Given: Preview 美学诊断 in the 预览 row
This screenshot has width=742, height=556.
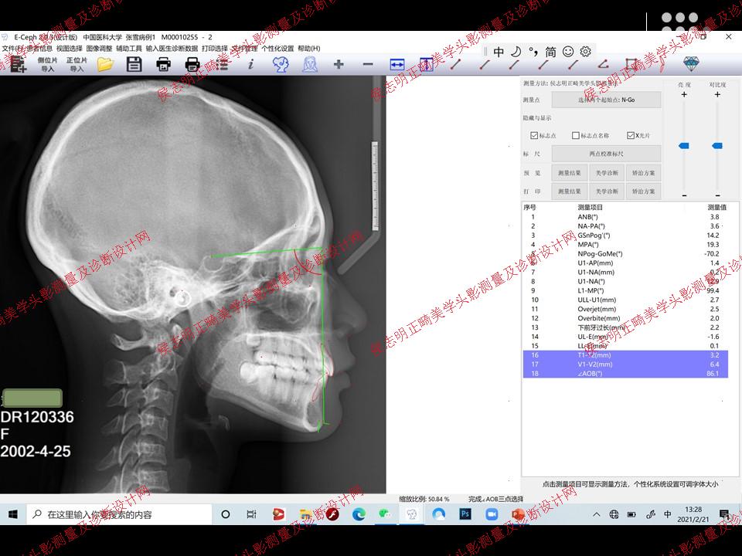Looking at the screenshot, I should tap(607, 173).
